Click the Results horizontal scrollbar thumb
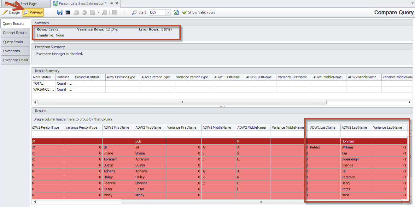This screenshot has height=207, width=415. [x=261, y=202]
